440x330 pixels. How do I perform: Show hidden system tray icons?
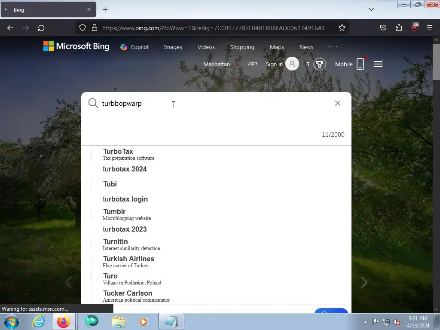click(x=365, y=322)
